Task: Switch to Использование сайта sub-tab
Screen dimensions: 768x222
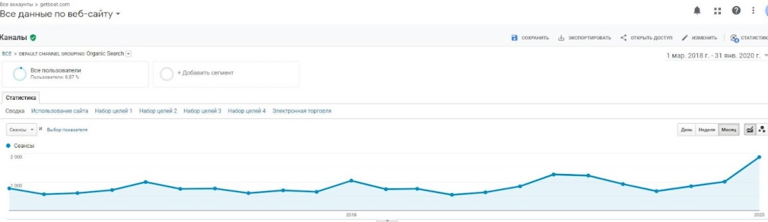Action: 60,111
